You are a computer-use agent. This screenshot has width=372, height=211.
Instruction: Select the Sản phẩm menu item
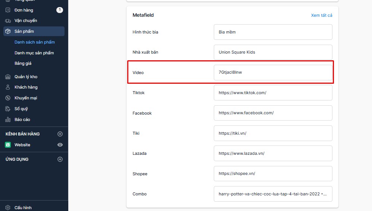(34, 31)
